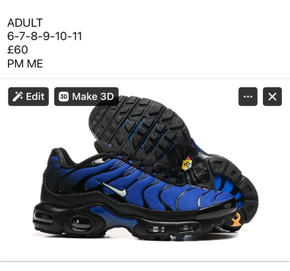Image resolution: width=290 pixels, height=271 pixels.
Task: Click the "PM ME" text line
Action: point(25,64)
